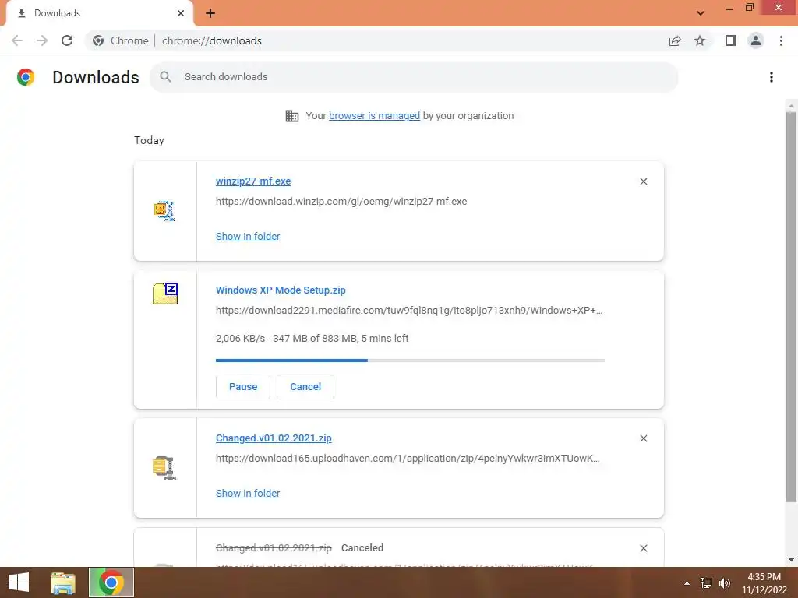Open the profile avatar menu
The height and width of the screenshot is (598, 798).
coord(756,40)
